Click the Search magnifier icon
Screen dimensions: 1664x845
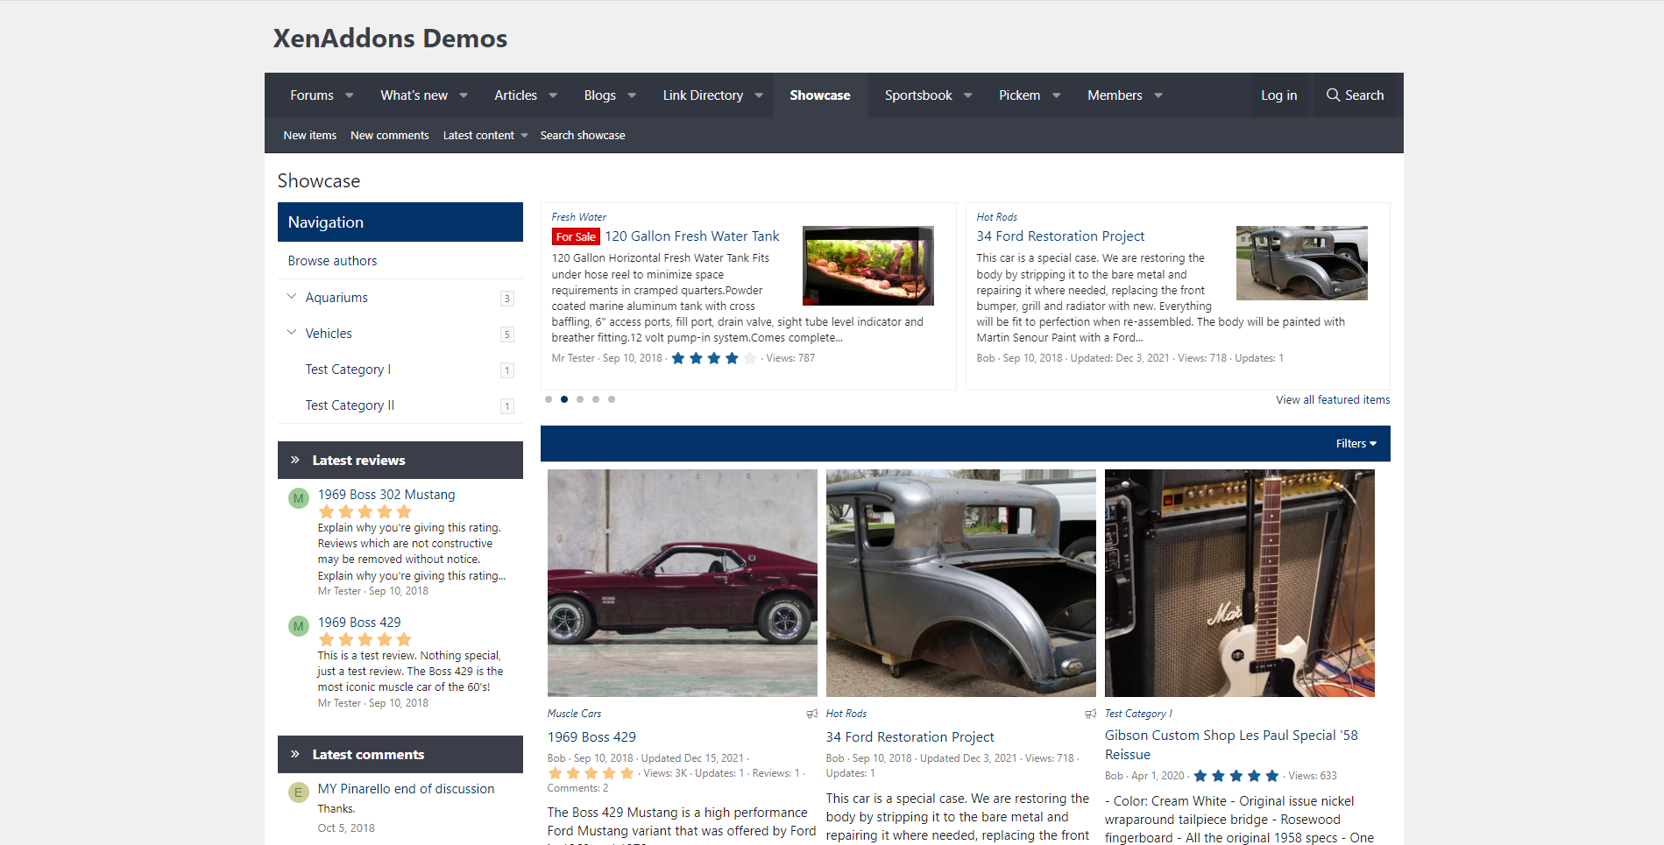click(x=1333, y=95)
